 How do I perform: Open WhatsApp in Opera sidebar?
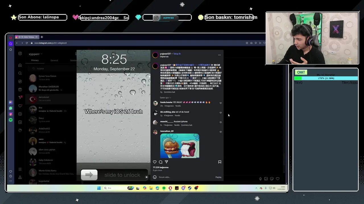coord(11,108)
